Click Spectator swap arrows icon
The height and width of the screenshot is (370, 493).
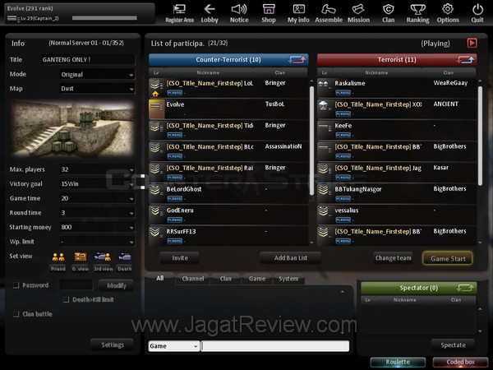point(465,288)
